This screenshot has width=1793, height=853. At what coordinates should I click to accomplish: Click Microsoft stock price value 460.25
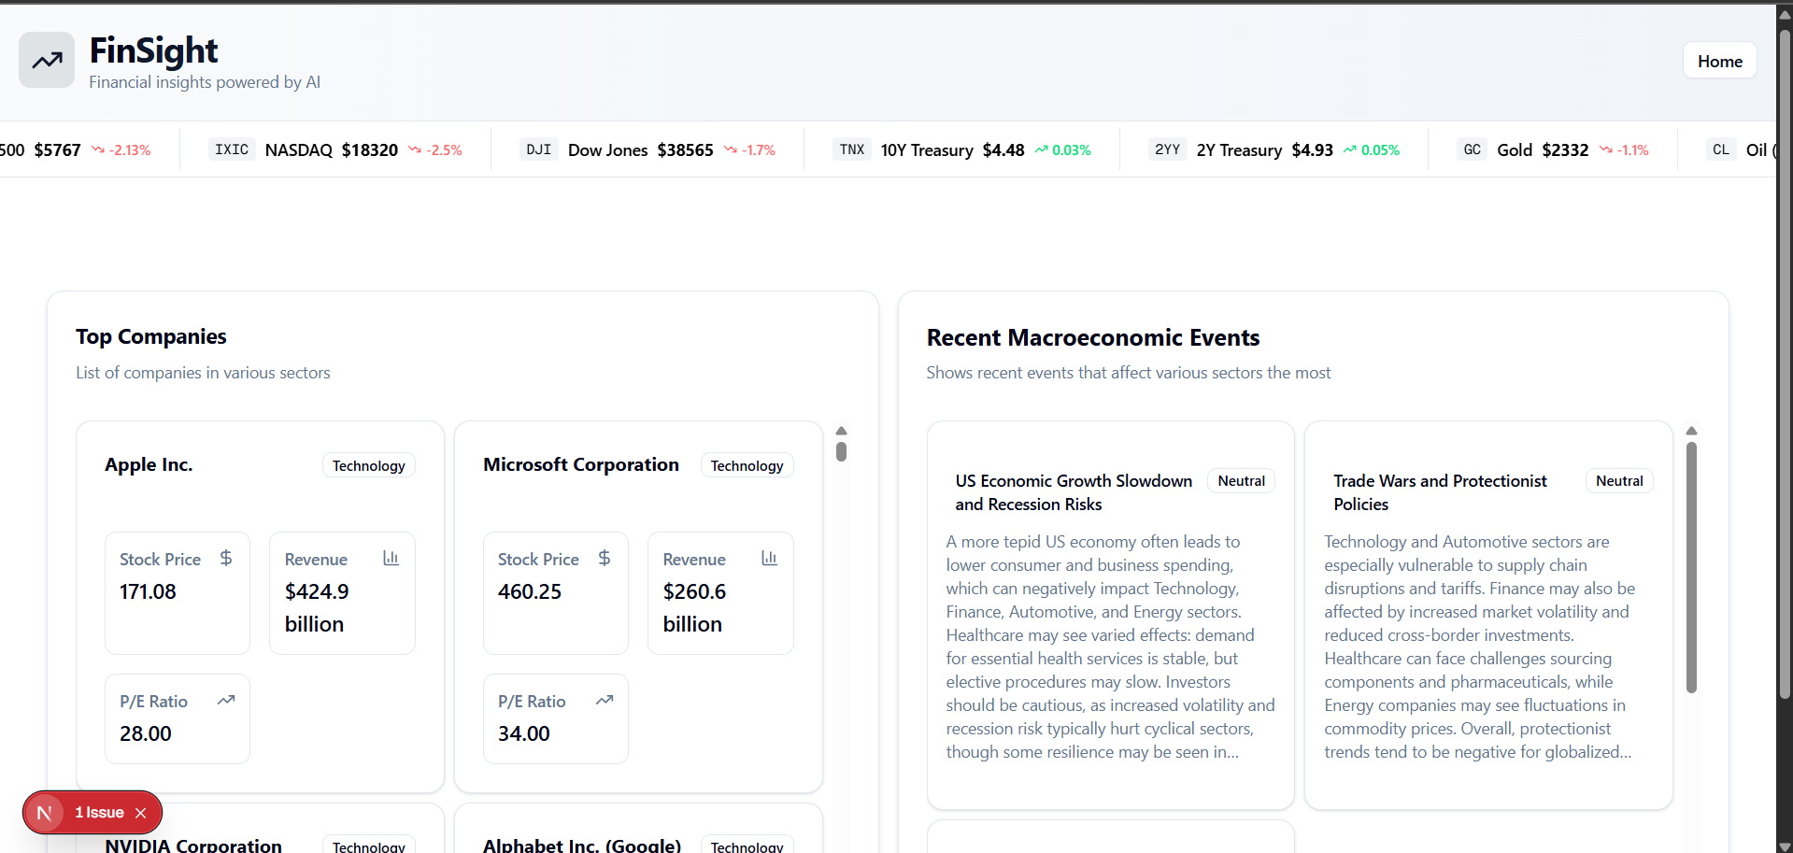click(x=530, y=591)
